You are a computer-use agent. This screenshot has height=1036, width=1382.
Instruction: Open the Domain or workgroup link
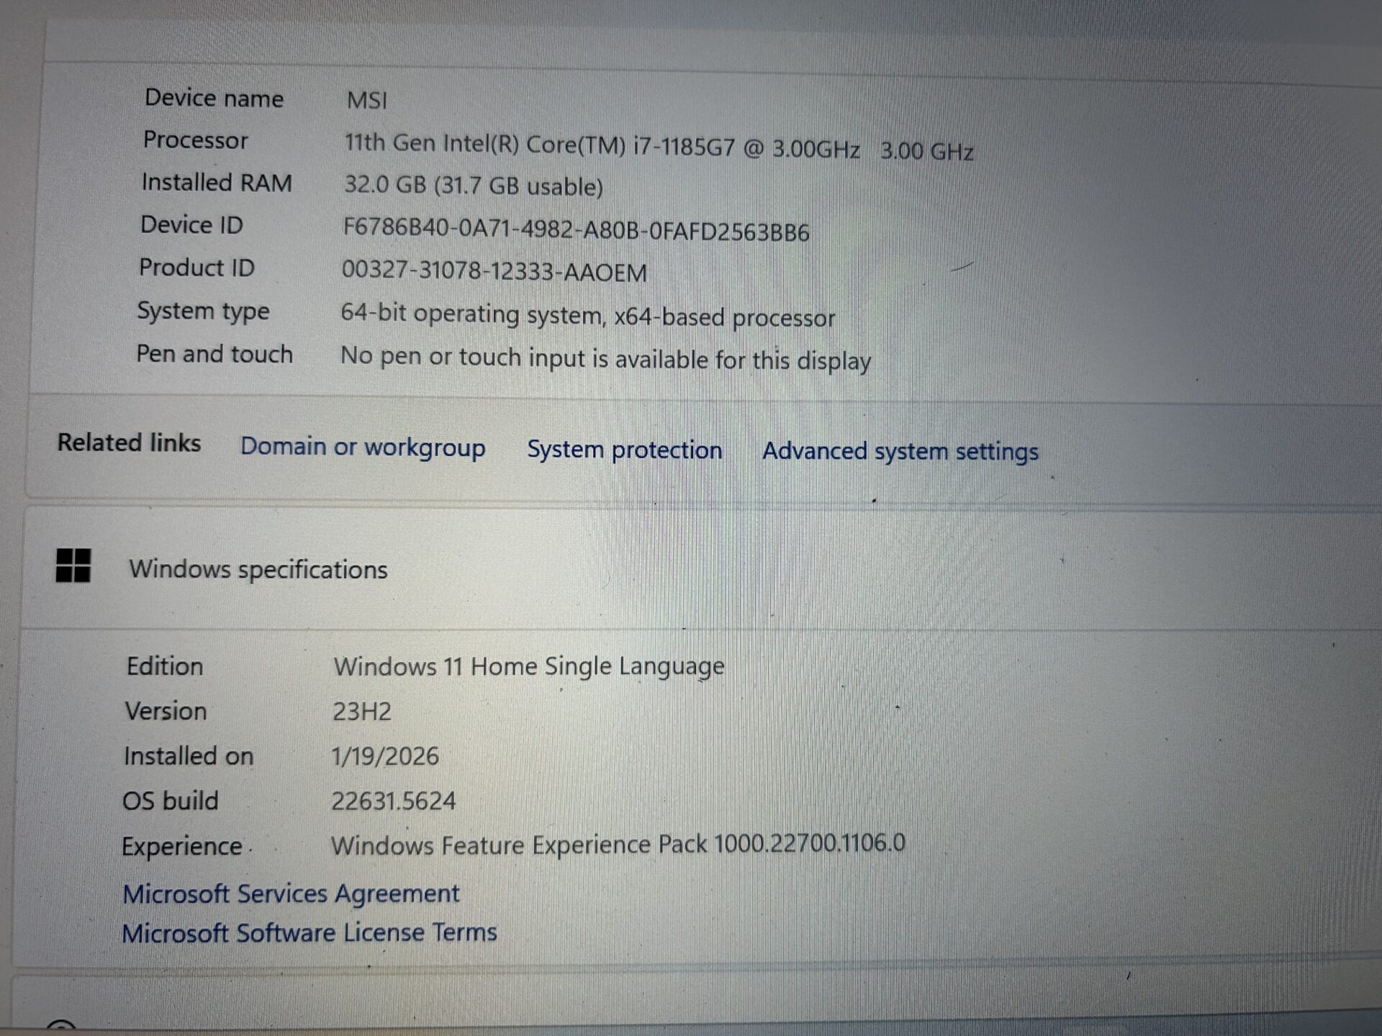[363, 447]
